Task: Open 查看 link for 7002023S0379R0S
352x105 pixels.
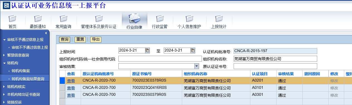Action: click(71, 95)
